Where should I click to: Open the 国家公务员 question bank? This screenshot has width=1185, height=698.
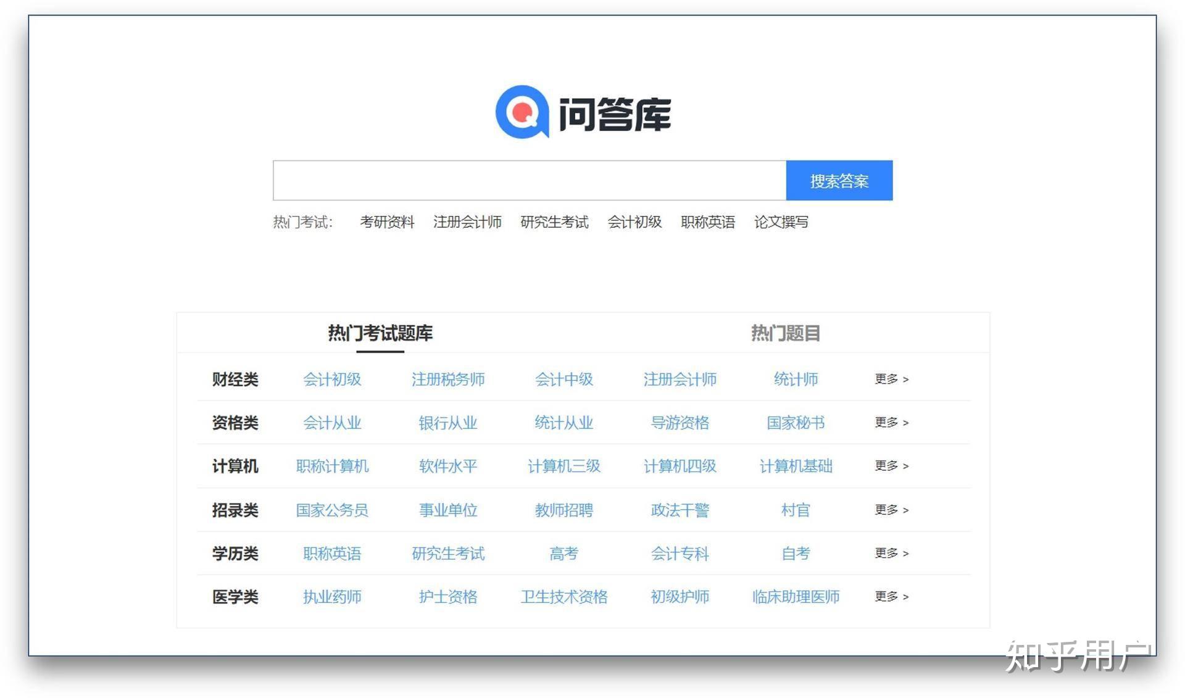coord(332,510)
